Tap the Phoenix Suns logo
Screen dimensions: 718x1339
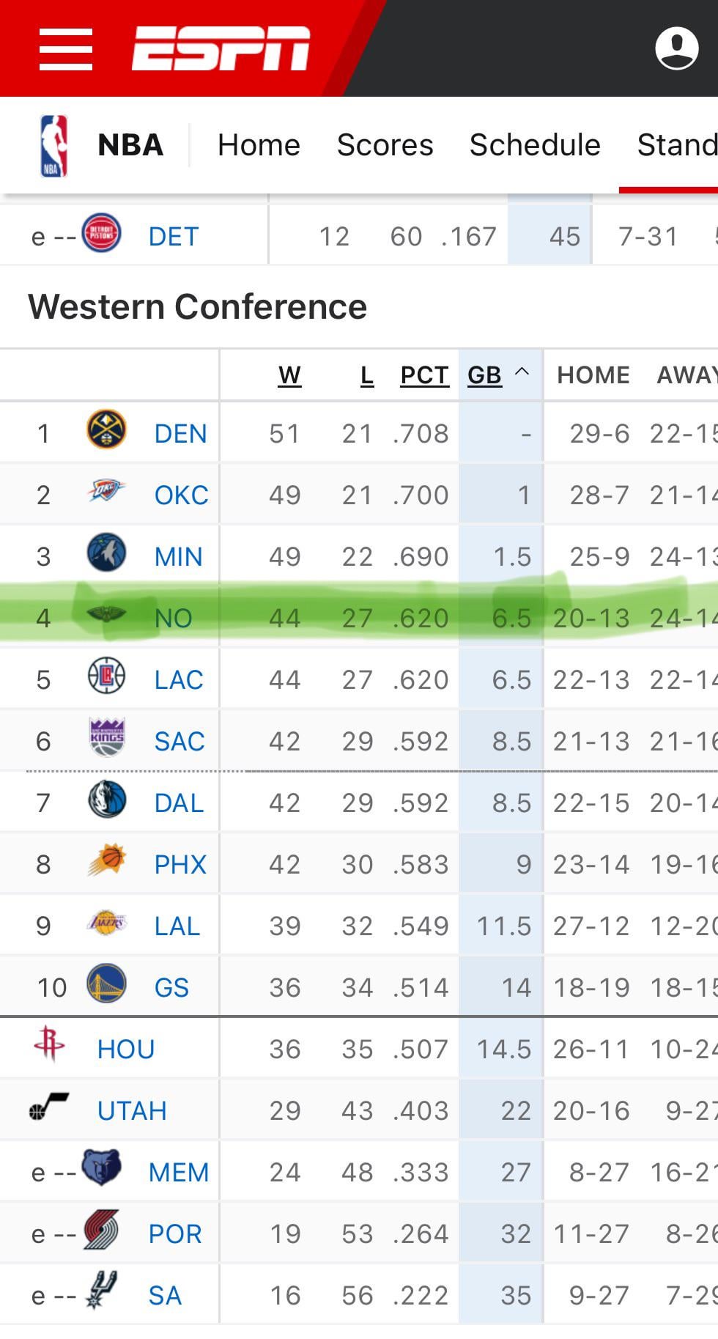click(106, 860)
